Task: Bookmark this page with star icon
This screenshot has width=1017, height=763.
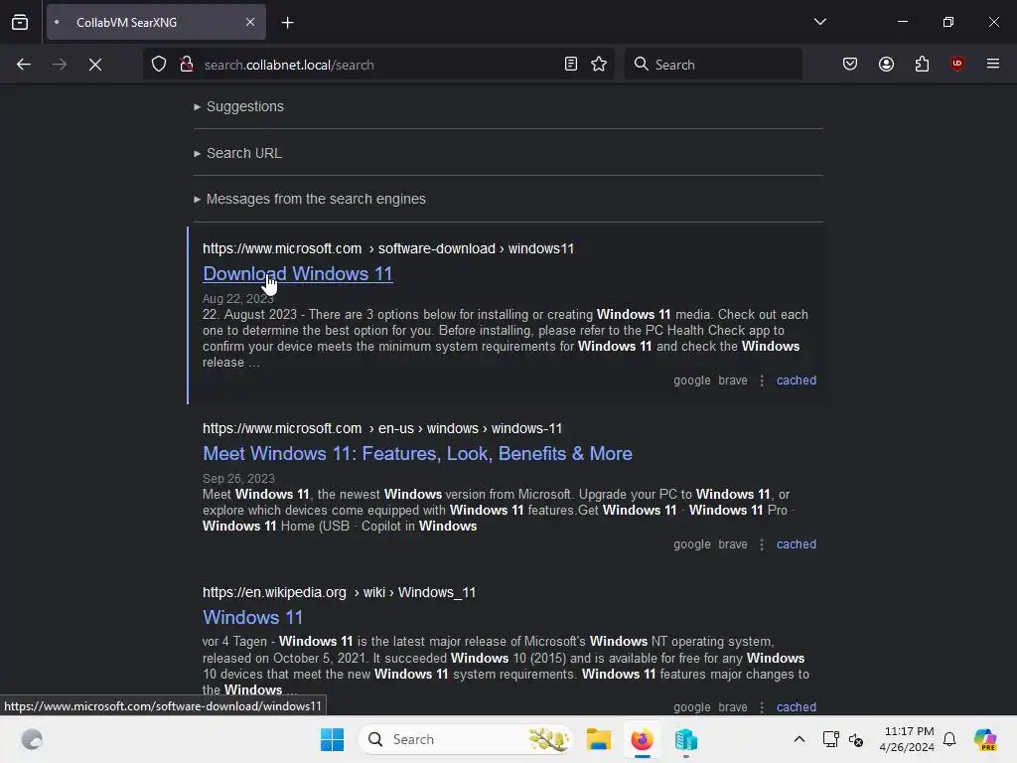Action: (x=599, y=65)
